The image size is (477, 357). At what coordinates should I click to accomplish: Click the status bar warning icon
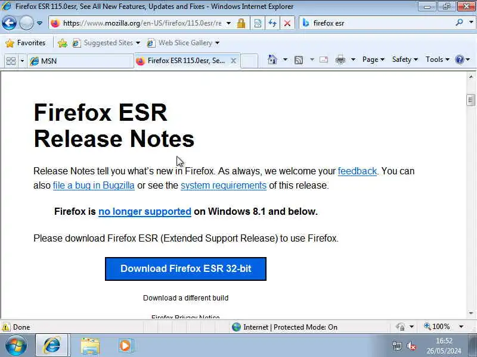click(6, 327)
